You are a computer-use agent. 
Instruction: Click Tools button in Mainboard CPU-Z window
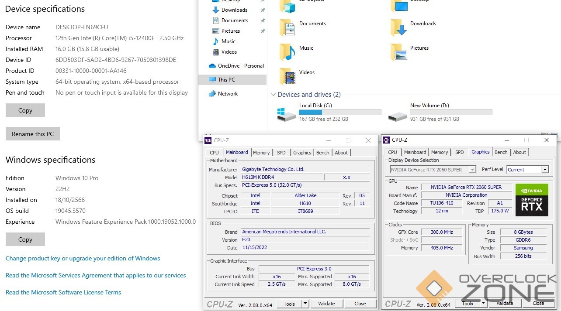[x=289, y=304]
